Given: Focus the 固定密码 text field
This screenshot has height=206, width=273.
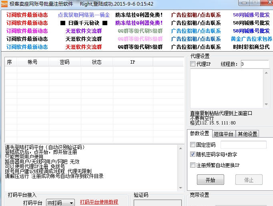Looking at the screenshot, I should pyautogui.click(x=243, y=145).
